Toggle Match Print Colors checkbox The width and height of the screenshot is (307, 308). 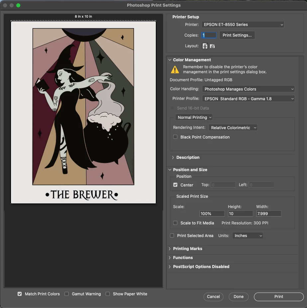[x=20, y=294]
